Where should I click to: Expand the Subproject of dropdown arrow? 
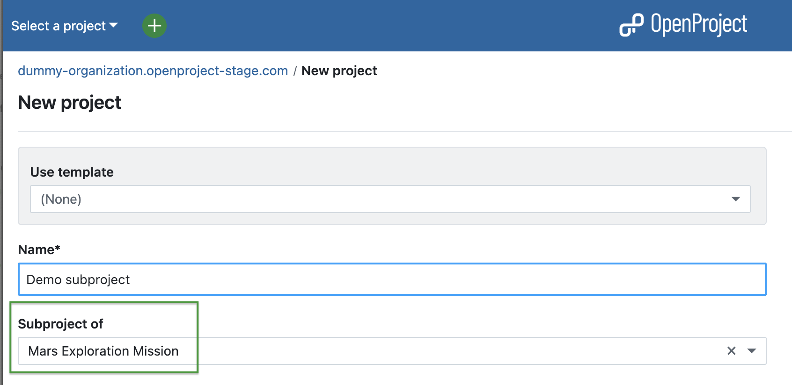point(752,351)
